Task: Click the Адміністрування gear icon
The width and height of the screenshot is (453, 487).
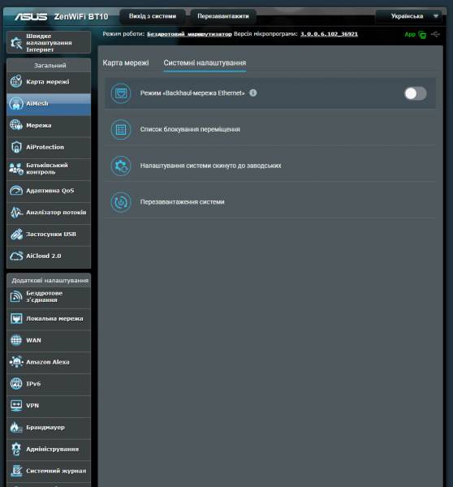Action: click(16, 449)
